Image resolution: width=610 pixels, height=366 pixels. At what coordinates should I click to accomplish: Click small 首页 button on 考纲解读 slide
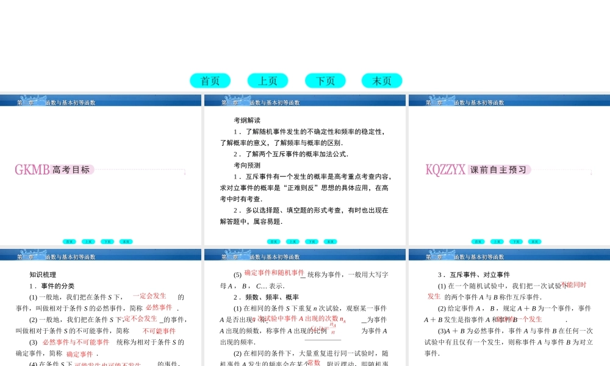(273, 242)
